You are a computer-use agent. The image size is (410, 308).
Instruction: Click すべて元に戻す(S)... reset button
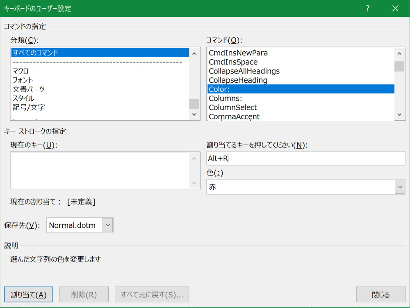pyautogui.click(x=152, y=294)
